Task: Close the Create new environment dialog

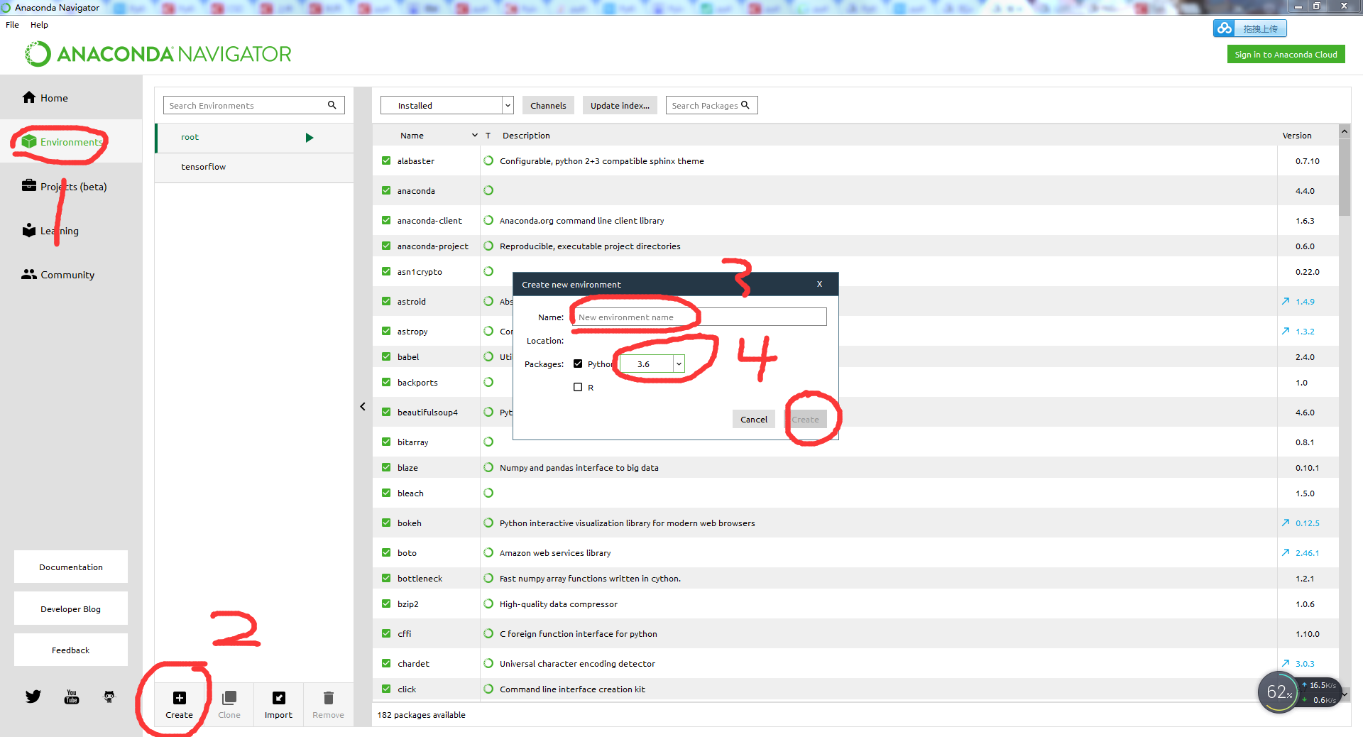Action: (819, 284)
